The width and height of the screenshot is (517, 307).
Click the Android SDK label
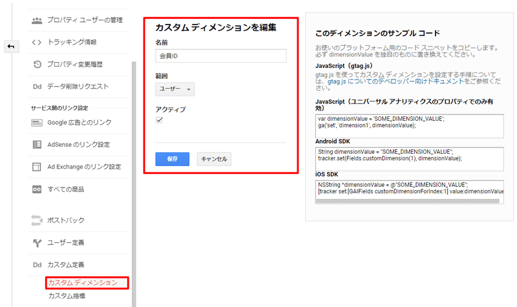(x=333, y=142)
